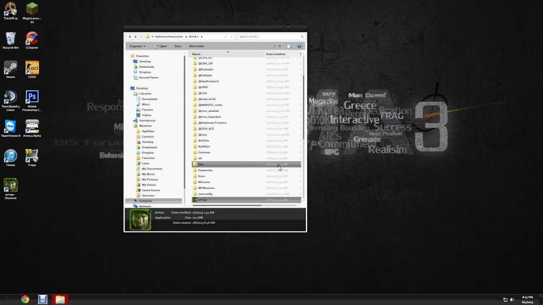543x305 pixels.
Task: Open the CSGO desktop shortcut
Action: pos(32,70)
